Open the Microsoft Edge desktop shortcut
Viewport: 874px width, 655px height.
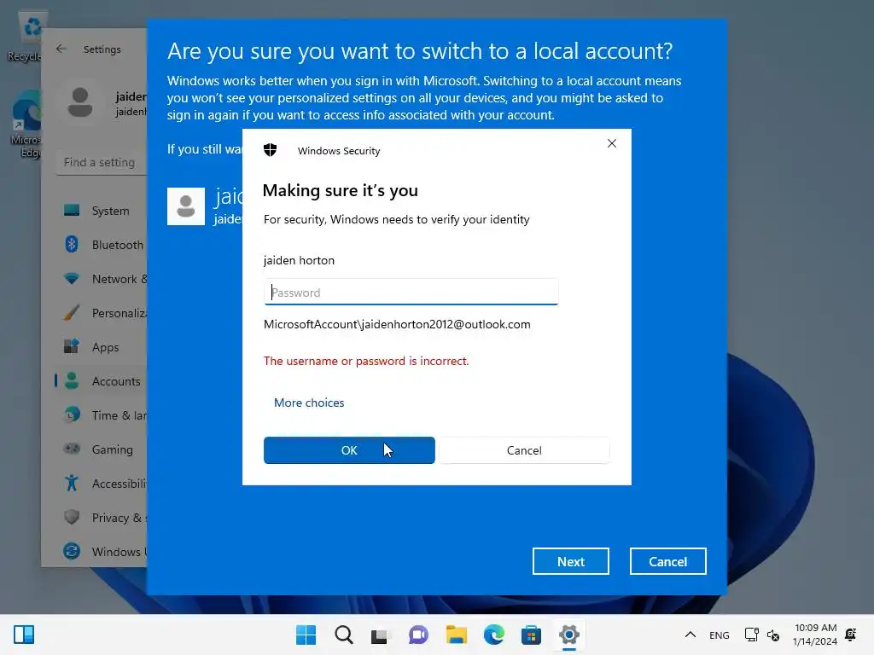pos(26,125)
